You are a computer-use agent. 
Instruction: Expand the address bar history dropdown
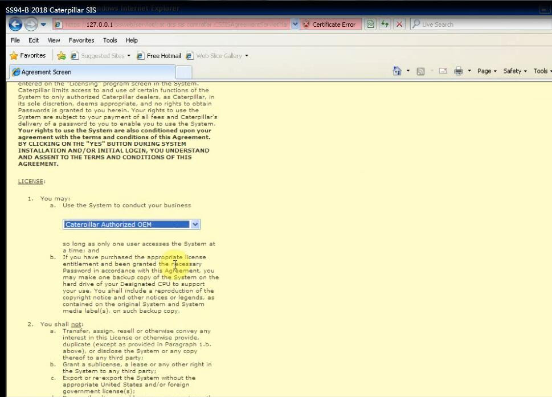295,24
